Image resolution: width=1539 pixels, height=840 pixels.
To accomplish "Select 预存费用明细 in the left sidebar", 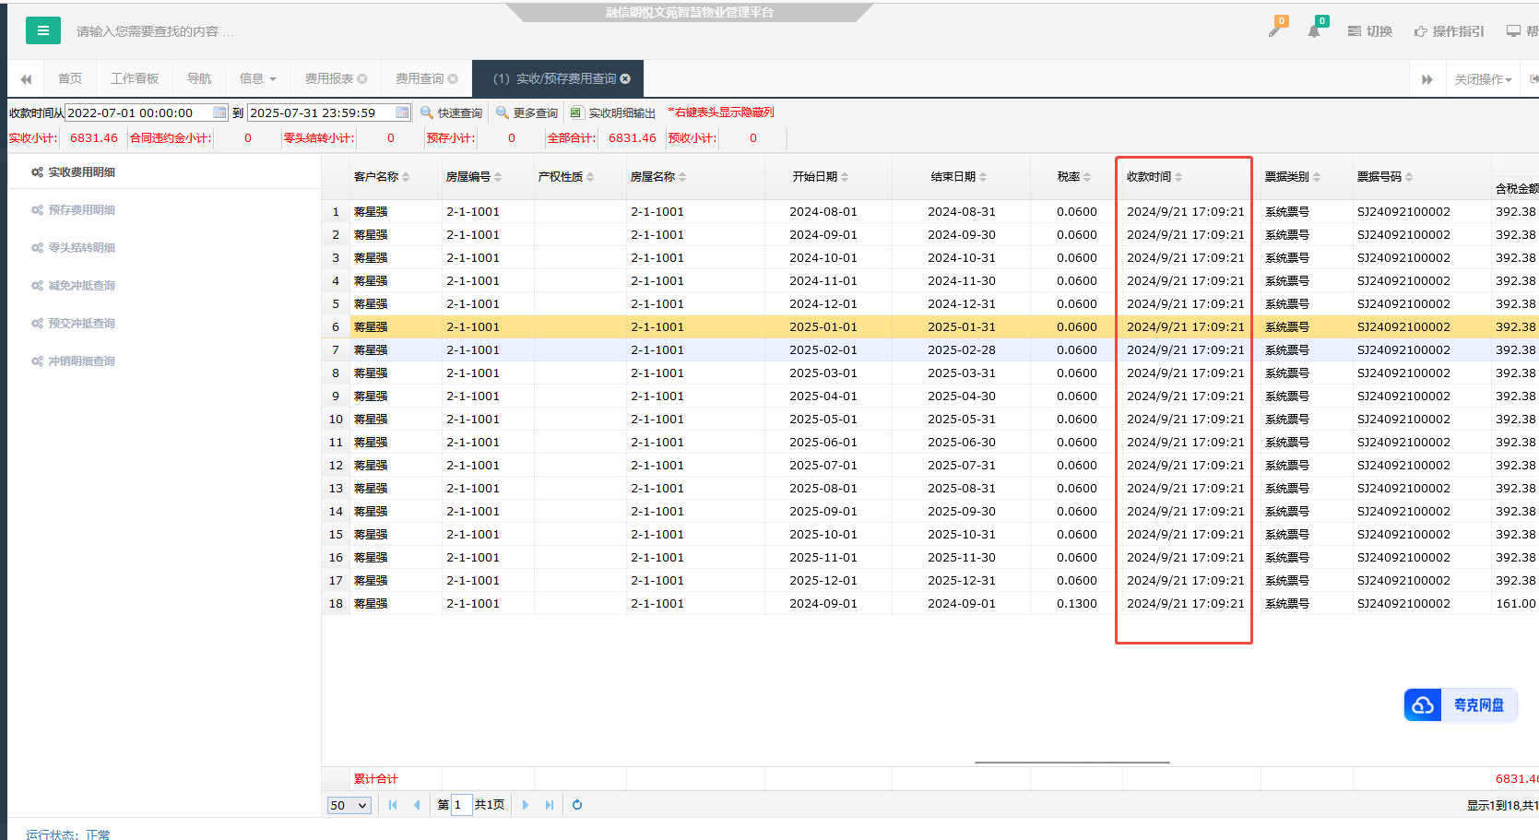I will coord(81,210).
